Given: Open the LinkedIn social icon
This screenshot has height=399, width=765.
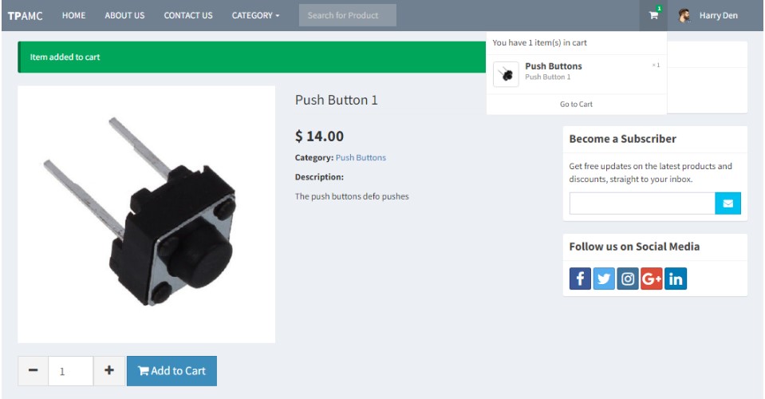Looking at the screenshot, I should tap(676, 279).
